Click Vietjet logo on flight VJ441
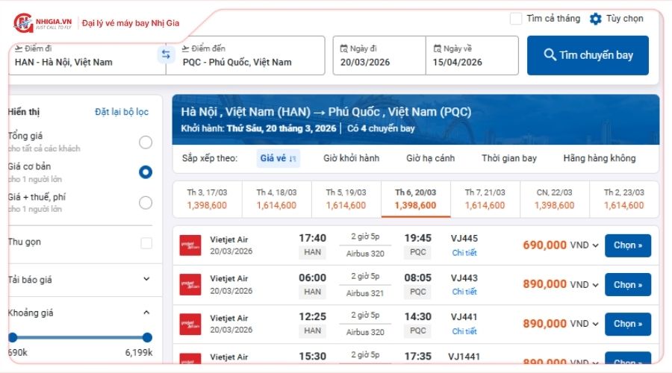Image resolution: width=672 pixels, height=373 pixels. click(190, 325)
